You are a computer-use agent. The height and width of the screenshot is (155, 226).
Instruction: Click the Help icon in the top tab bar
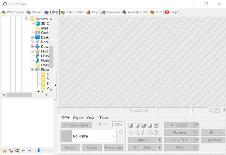166,12
